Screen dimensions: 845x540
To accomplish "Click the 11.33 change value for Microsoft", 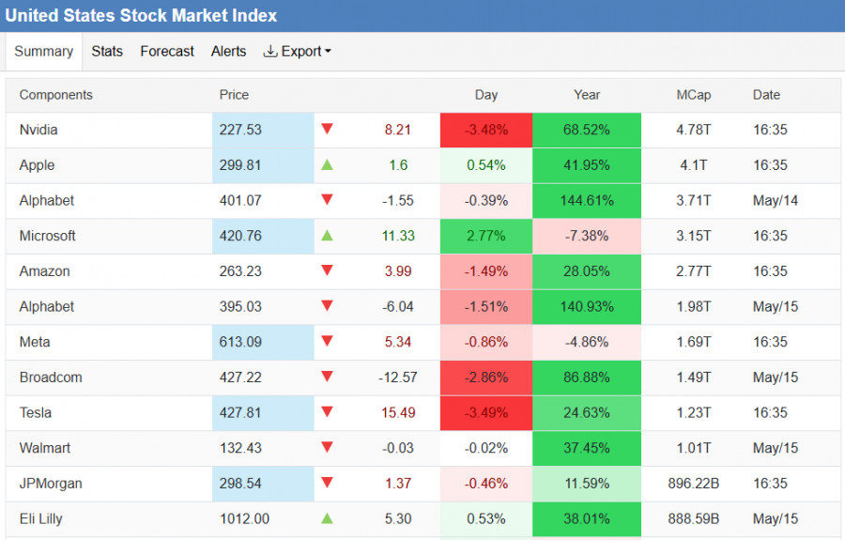I will 398,236.
